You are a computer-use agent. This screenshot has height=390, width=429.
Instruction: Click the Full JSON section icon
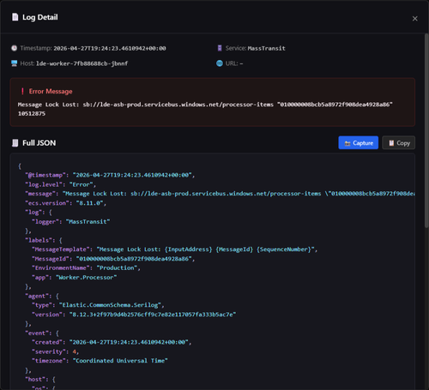pos(15,143)
